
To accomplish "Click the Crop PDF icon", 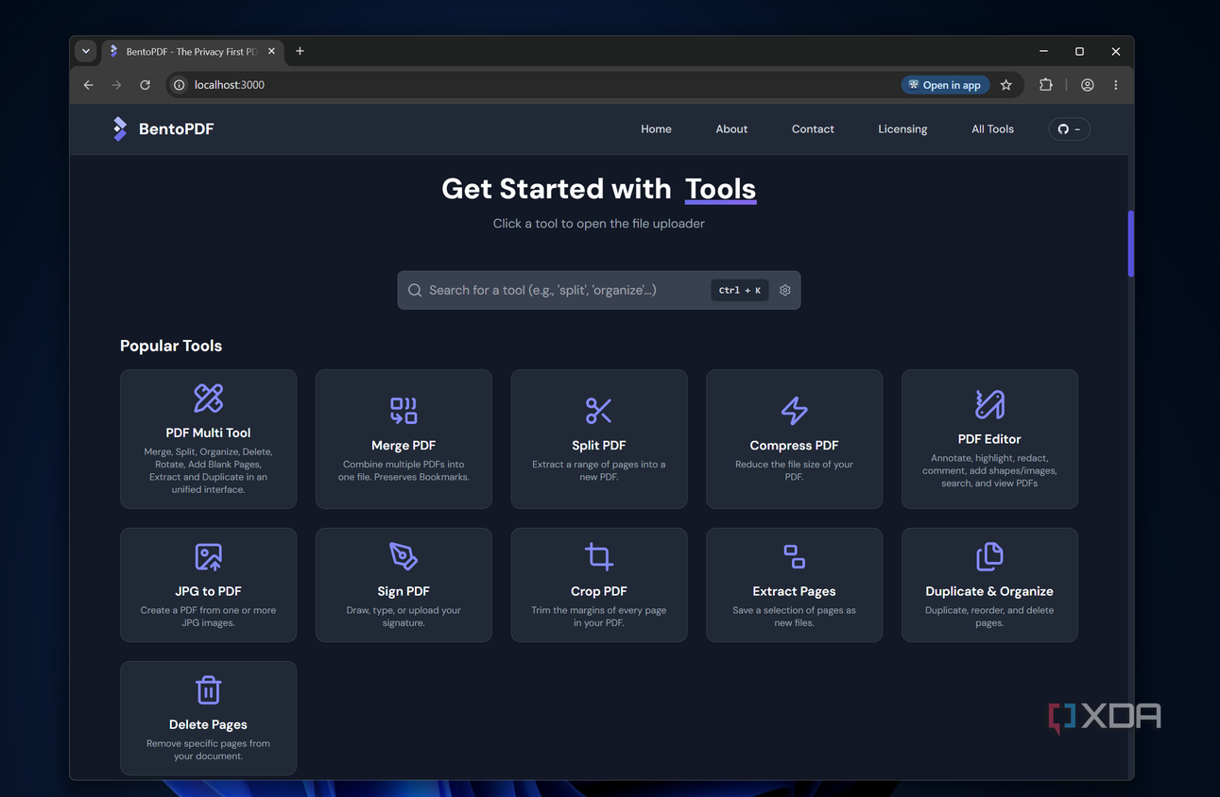I will click(x=599, y=556).
